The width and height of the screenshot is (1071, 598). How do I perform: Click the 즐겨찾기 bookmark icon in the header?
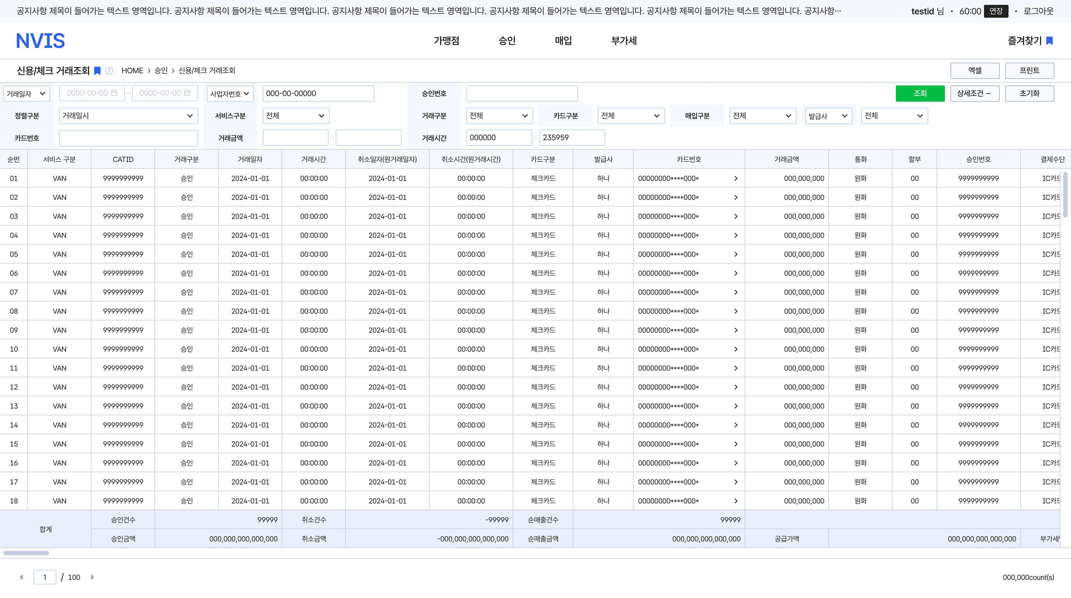tap(1049, 41)
